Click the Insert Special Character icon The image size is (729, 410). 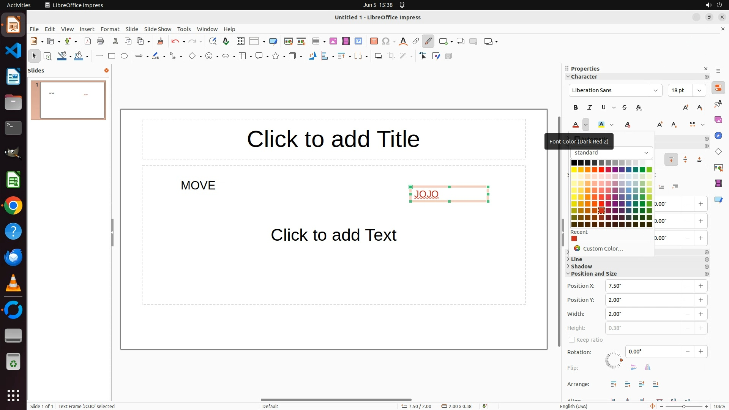pos(386,41)
